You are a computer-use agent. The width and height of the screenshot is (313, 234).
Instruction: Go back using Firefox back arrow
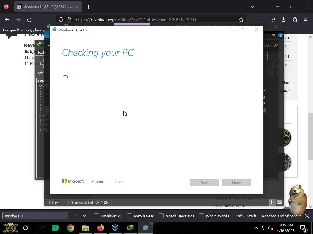click(x=7, y=20)
